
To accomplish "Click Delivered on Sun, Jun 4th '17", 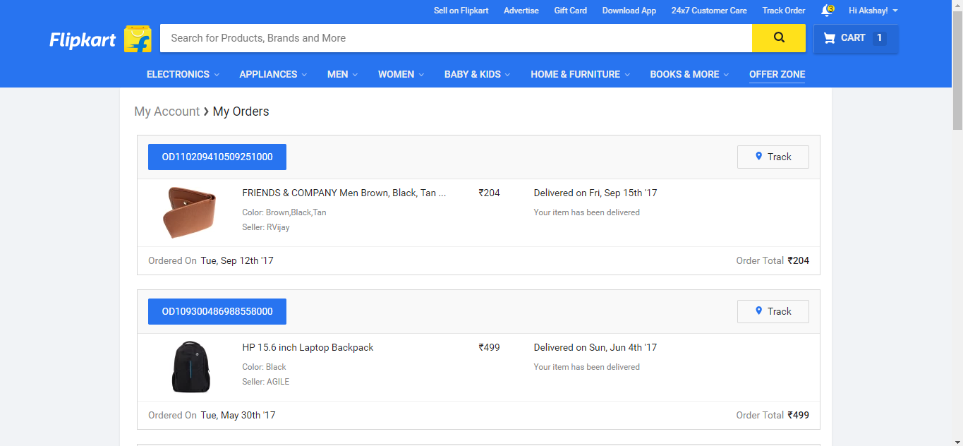I will [x=595, y=347].
